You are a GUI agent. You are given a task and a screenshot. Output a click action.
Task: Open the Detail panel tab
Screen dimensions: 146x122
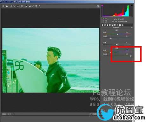tap(108, 25)
